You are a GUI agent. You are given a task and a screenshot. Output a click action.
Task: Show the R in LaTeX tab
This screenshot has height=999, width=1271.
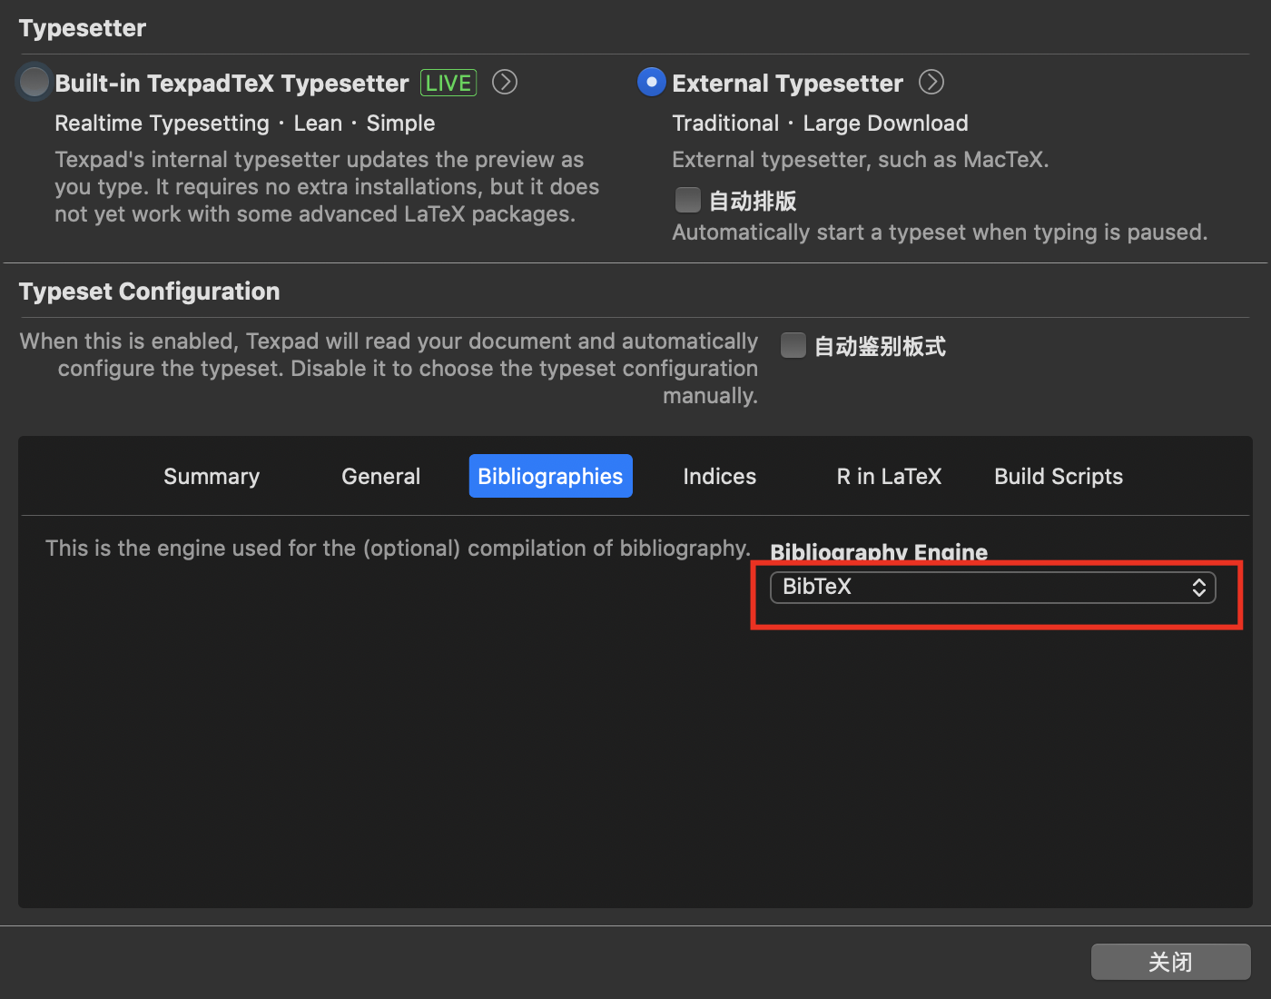pos(889,477)
